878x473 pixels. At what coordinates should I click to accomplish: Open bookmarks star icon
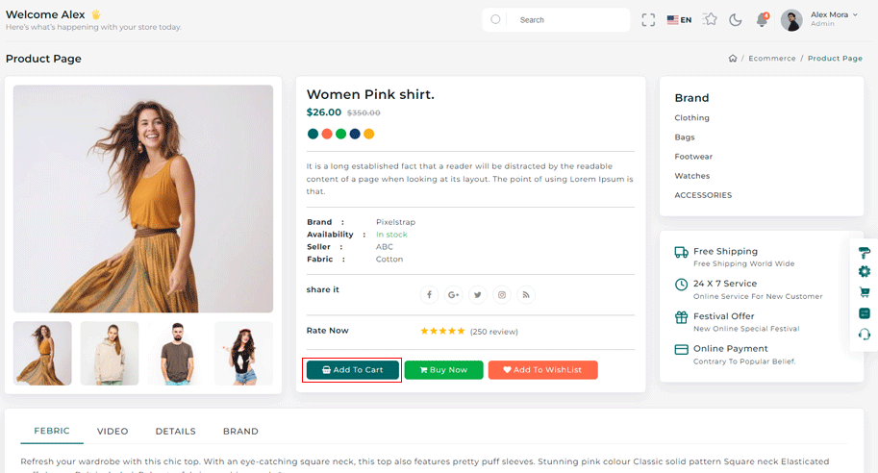click(x=710, y=19)
